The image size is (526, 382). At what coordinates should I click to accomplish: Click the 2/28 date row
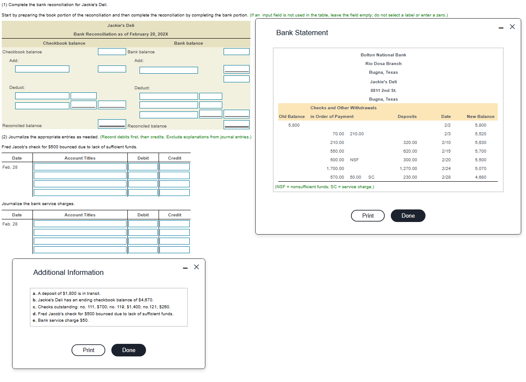pos(446,177)
